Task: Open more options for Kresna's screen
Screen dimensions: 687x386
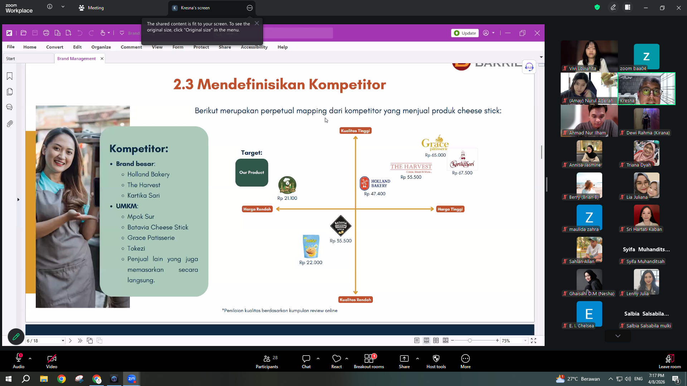Action: tap(250, 8)
